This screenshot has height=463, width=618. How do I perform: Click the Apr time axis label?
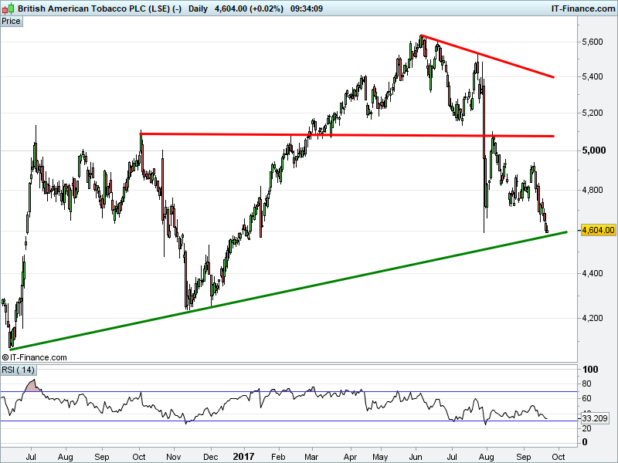[x=351, y=457]
